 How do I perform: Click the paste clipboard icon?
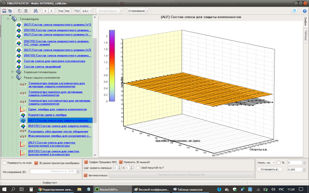click(x=26, y=11)
